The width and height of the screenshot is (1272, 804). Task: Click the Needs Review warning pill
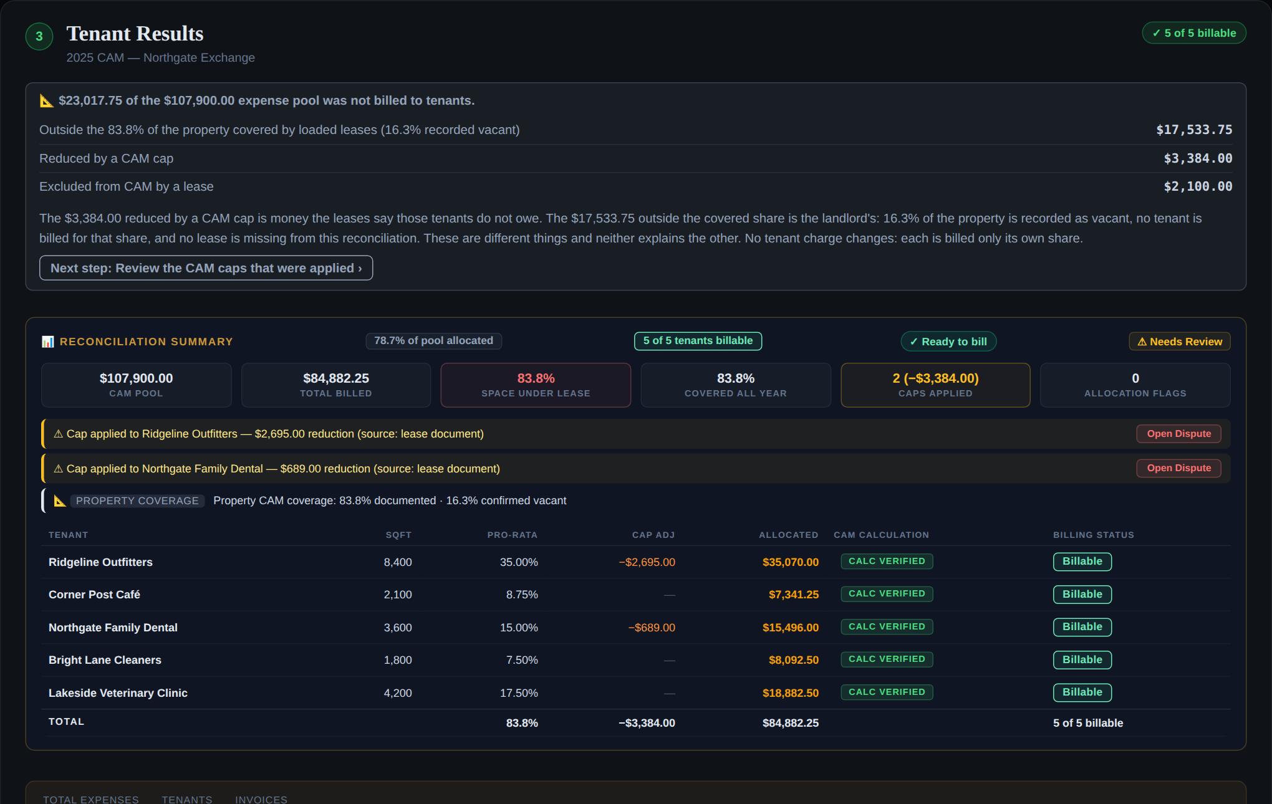coord(1180,342)
